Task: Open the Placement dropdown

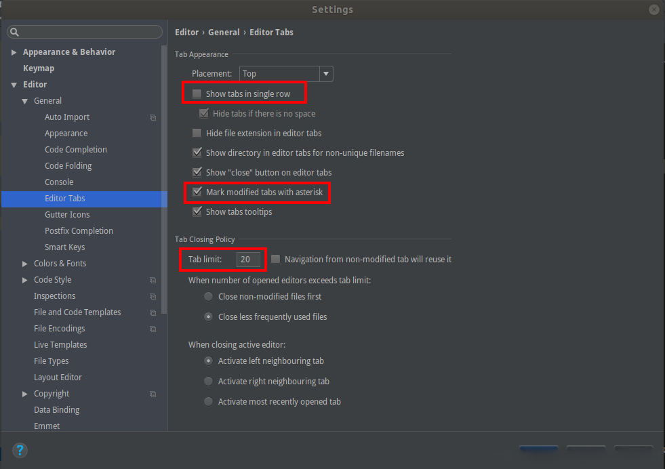Action: tap(286, 74)
